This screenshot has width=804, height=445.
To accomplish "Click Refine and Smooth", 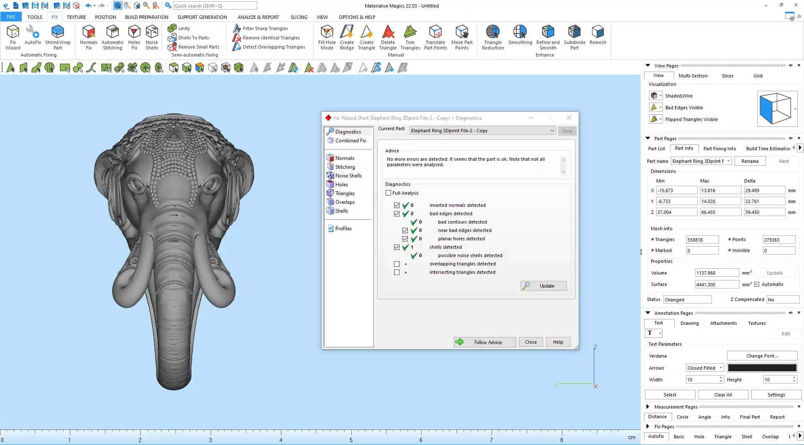I will [548, 37].
